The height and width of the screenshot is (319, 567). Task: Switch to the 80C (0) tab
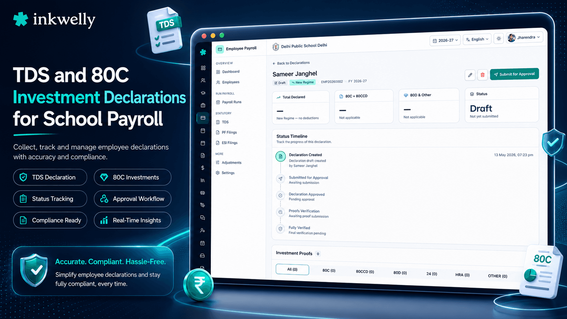click(329, 271)
